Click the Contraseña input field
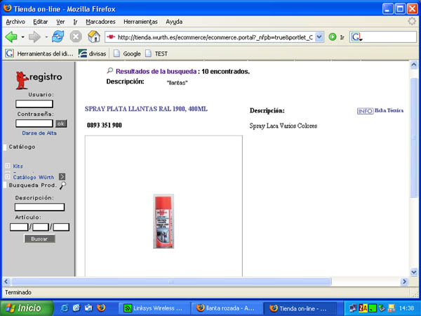Screen dimensions: 421x316 point(34,124)
